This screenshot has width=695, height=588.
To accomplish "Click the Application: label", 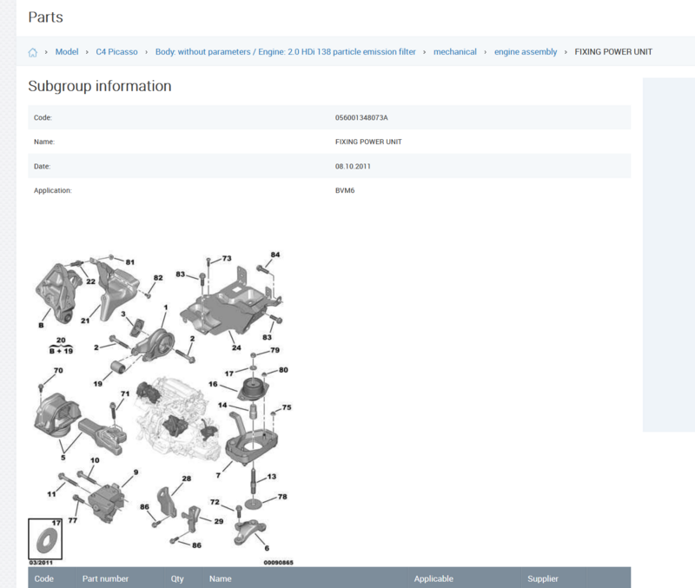I will [53, 190].
